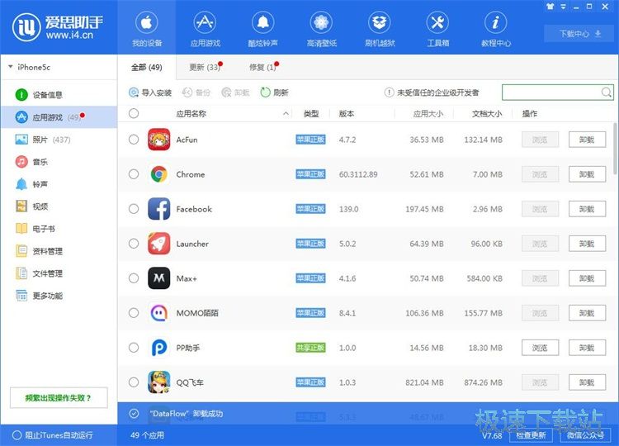Image resolution: width=619 pixels, height=446 pixels.
Task: Click the i4 爱思助手 logo
Action: [58, 27]
